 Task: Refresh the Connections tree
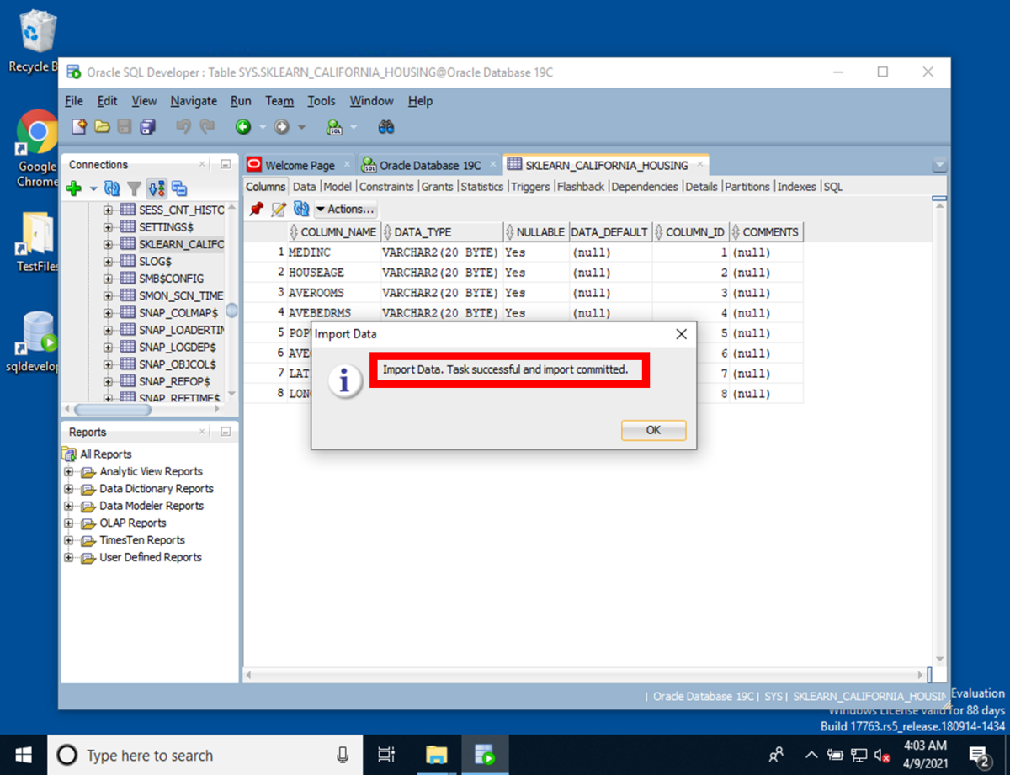pos(112,188)
